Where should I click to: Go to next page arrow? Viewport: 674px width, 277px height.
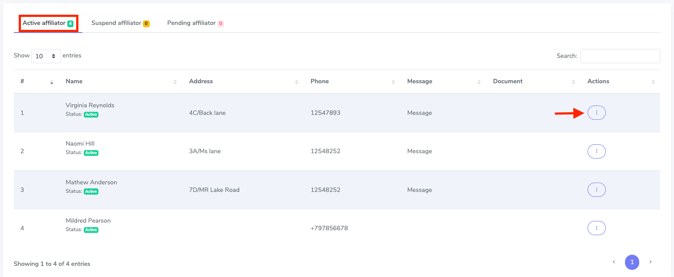(x=650, y=262)
